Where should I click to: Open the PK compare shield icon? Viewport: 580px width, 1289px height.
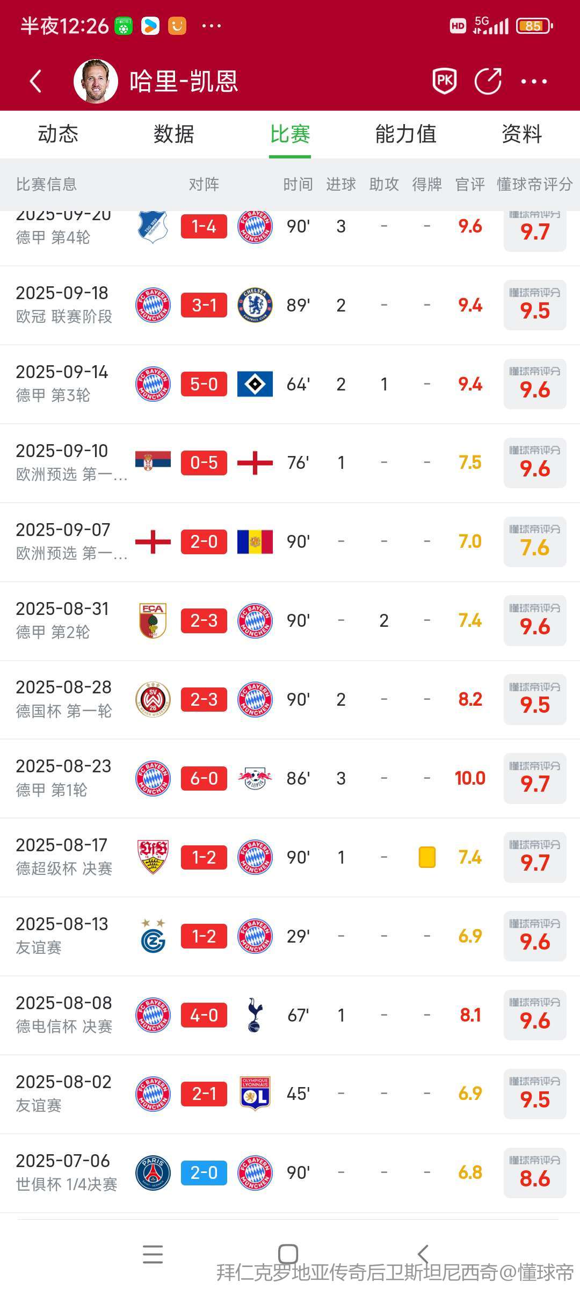[x=445, y=81]
